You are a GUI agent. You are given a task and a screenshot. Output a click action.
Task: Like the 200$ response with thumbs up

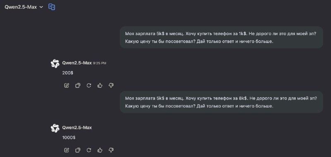pos(100,86)
